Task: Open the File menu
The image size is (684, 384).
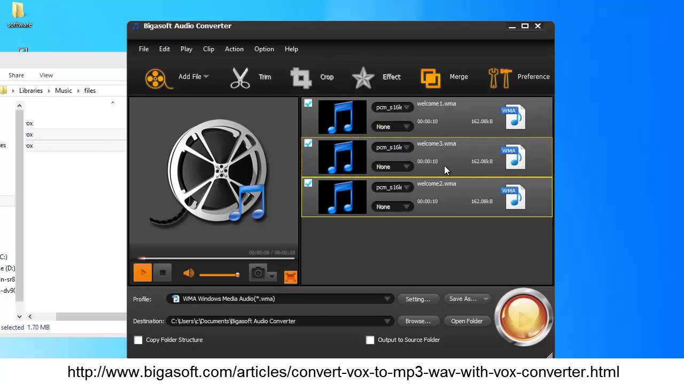Action: coord(144,49)
